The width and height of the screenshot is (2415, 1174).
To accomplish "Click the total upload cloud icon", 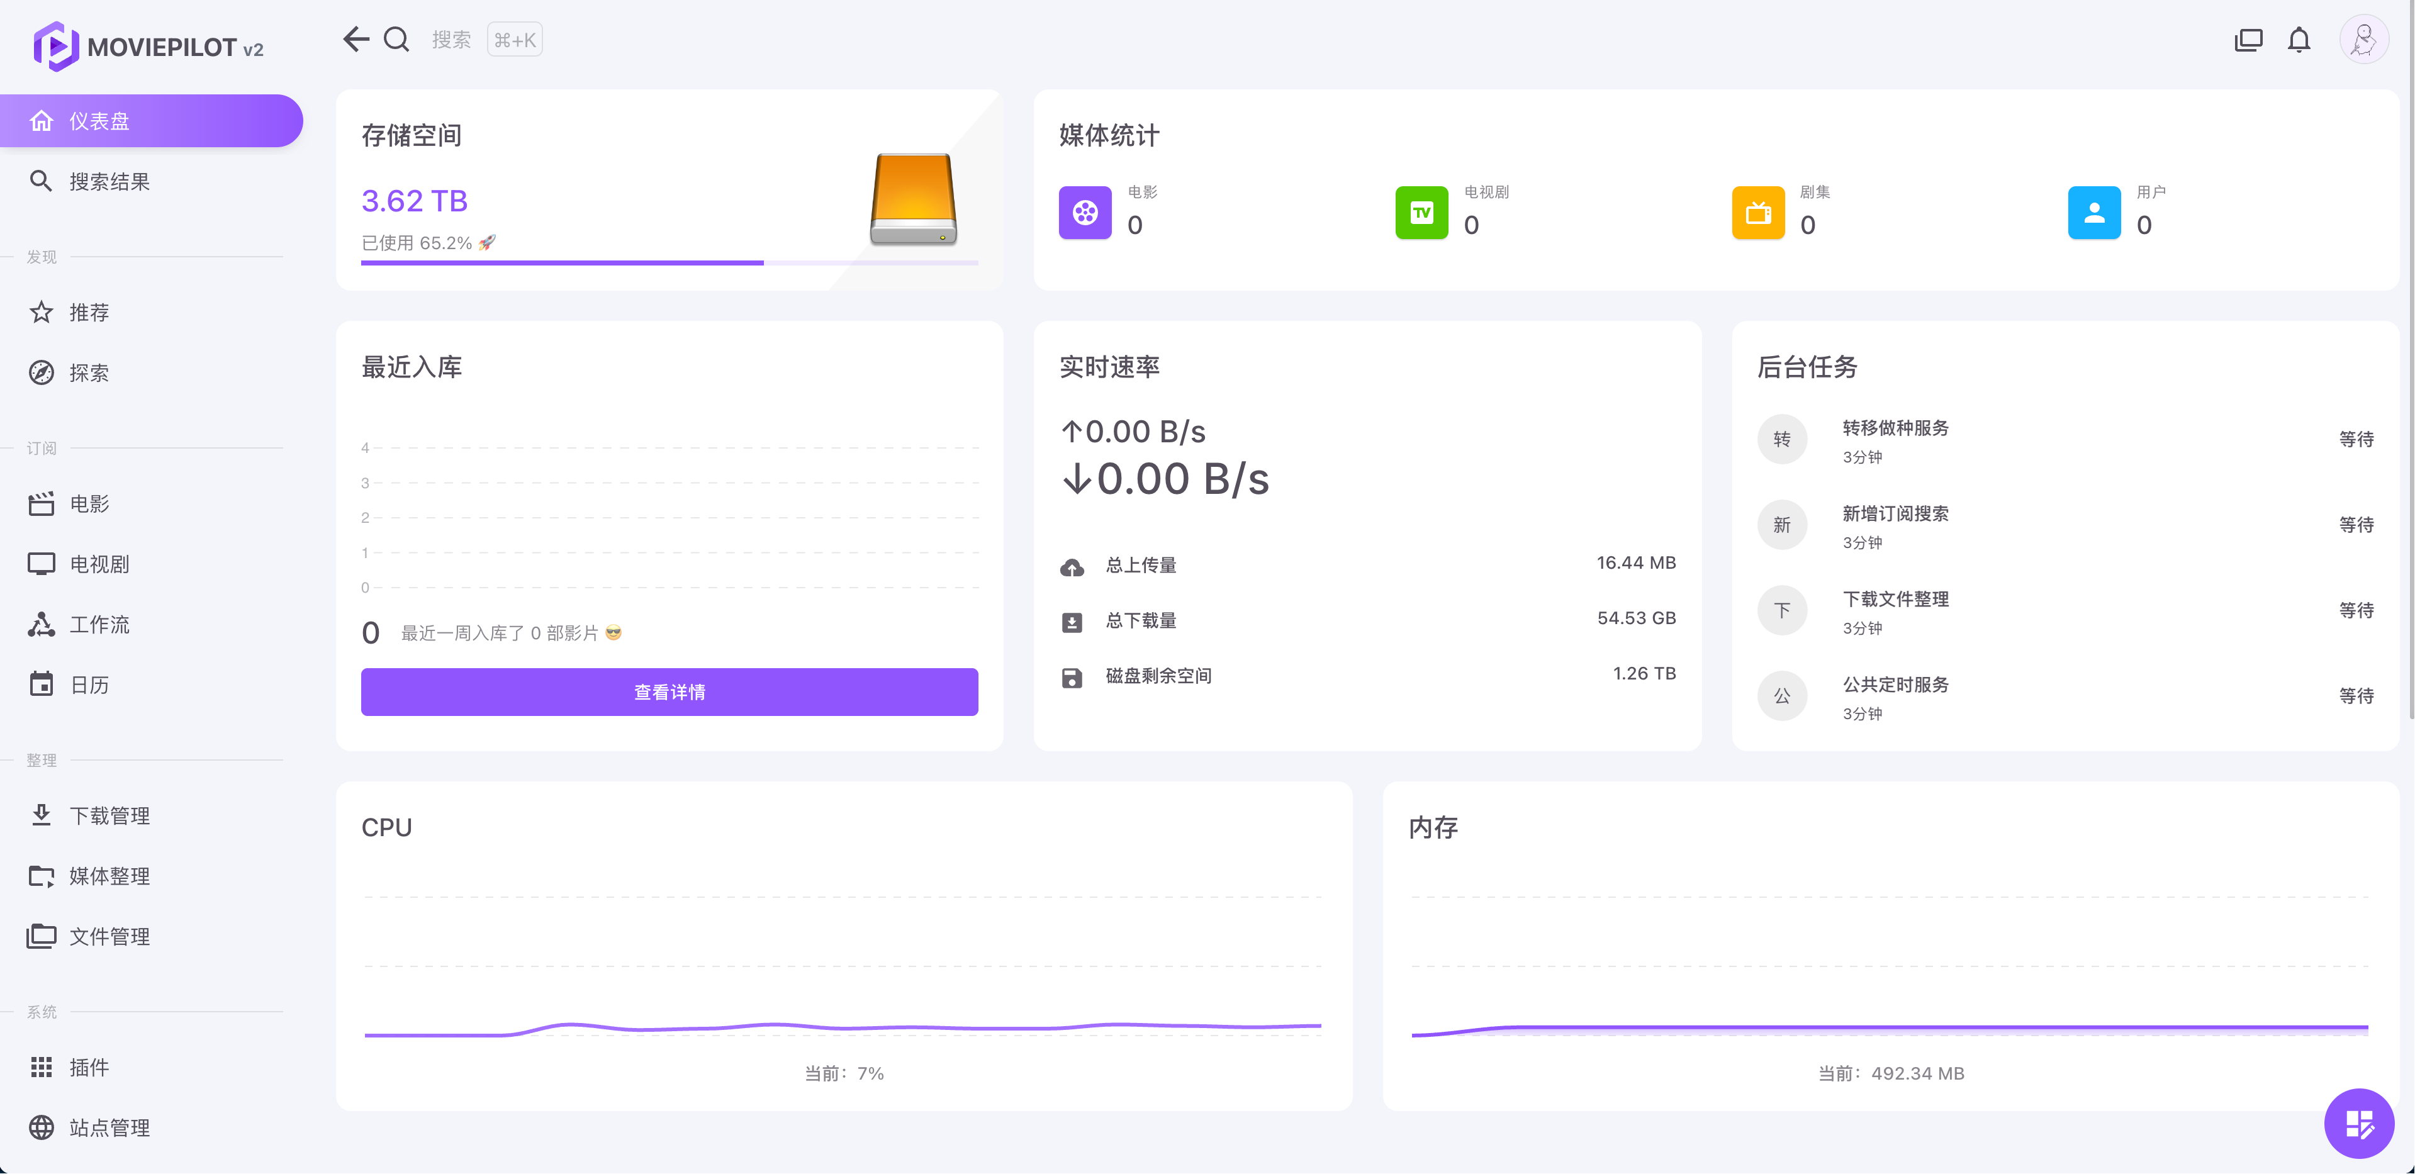I will [x=1072, y=567].
